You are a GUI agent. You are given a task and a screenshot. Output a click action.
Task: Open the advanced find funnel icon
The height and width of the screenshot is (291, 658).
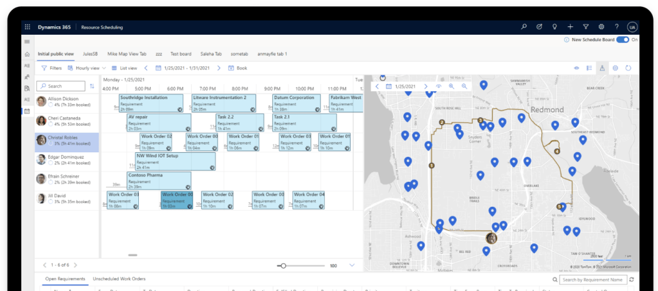[x=586, y=27]
